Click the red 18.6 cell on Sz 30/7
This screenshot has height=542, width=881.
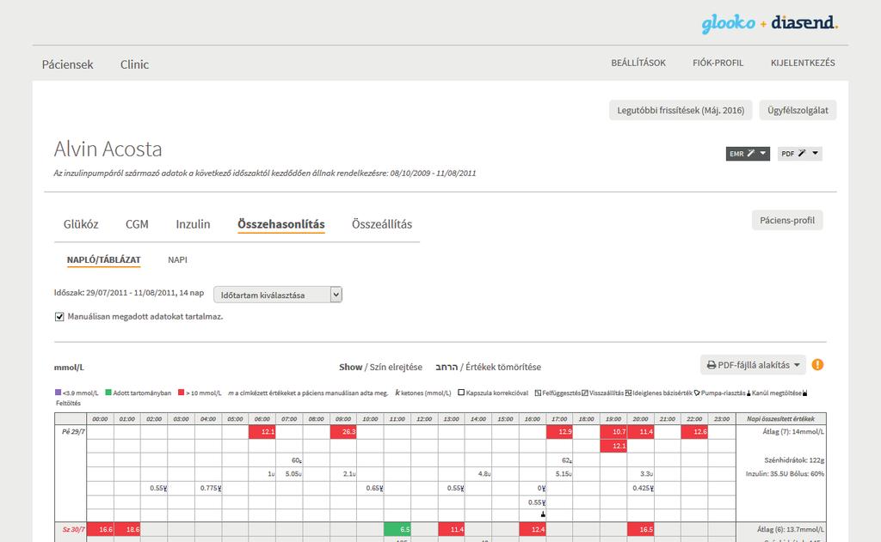pyautogui.click(x=127, y=529)
